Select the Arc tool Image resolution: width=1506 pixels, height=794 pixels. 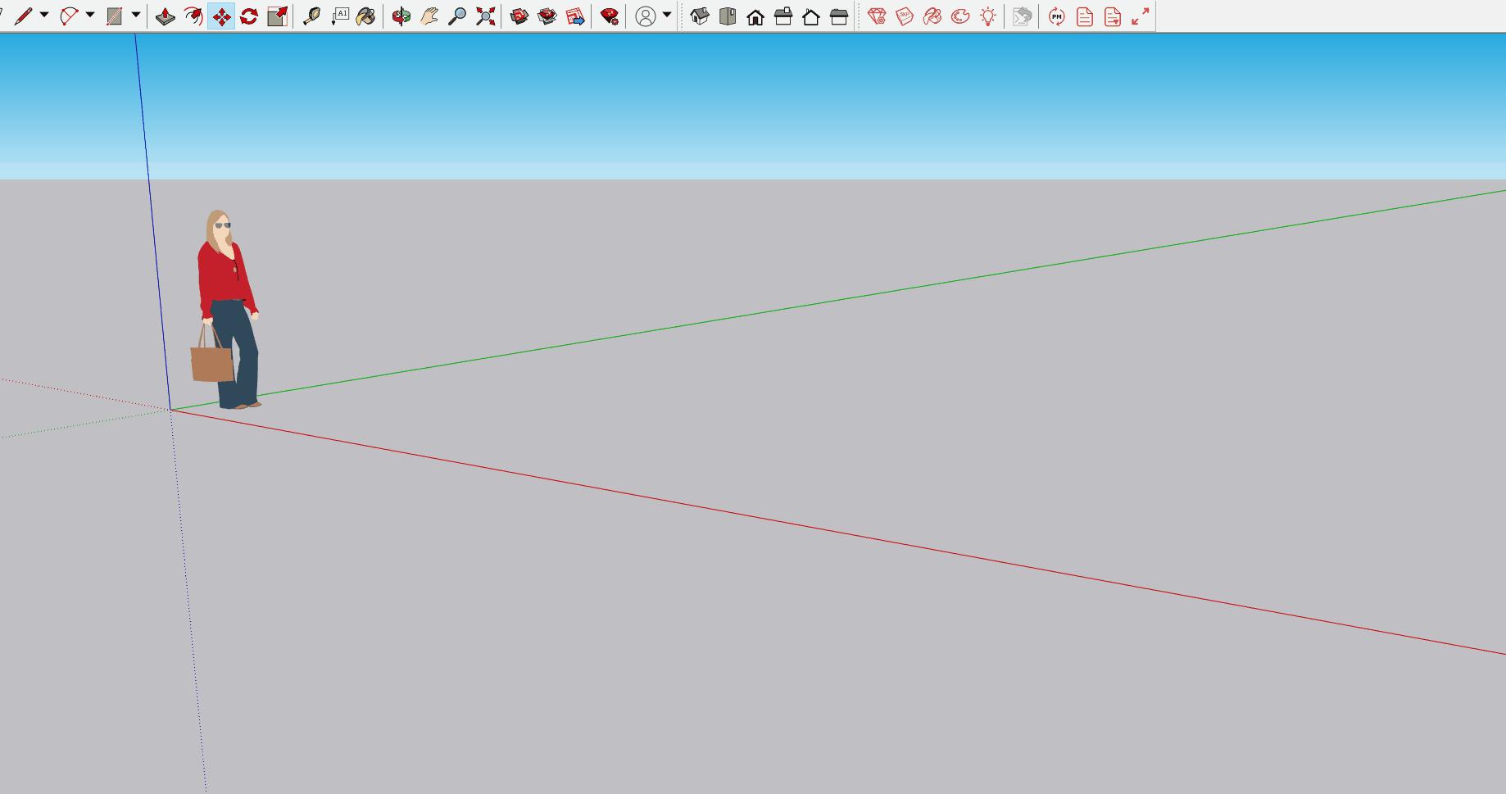point(69,16)
